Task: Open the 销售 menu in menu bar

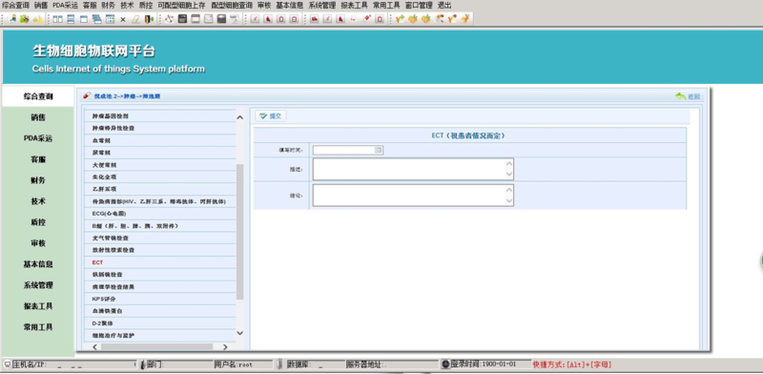Action: (41, 6)
